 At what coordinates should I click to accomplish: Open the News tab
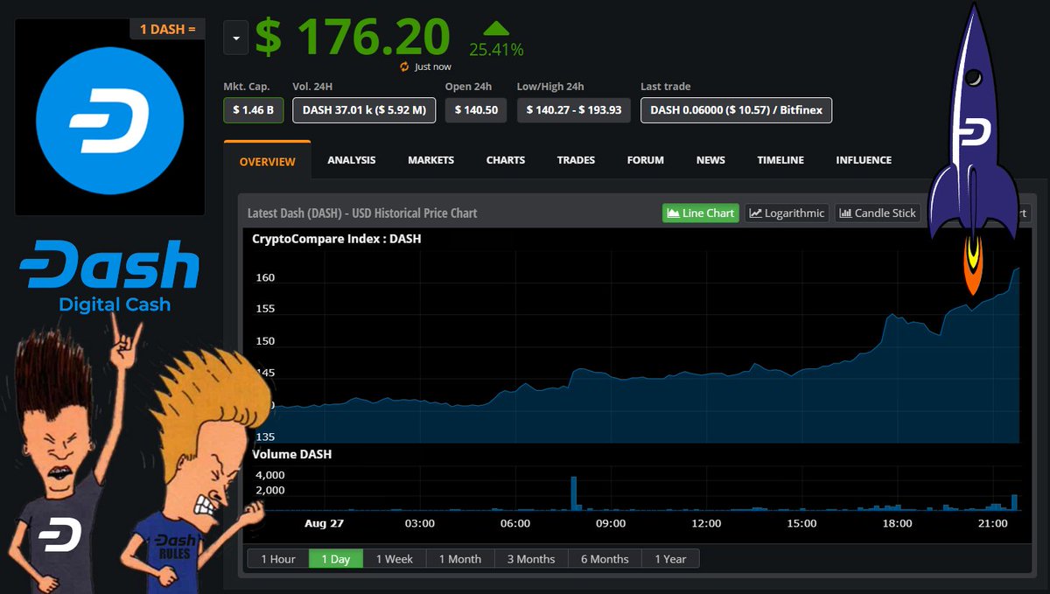click(x=710, y=160)
